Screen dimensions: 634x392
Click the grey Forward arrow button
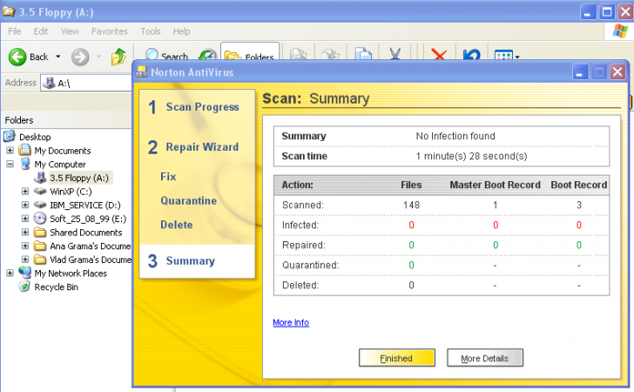(80, 57)
